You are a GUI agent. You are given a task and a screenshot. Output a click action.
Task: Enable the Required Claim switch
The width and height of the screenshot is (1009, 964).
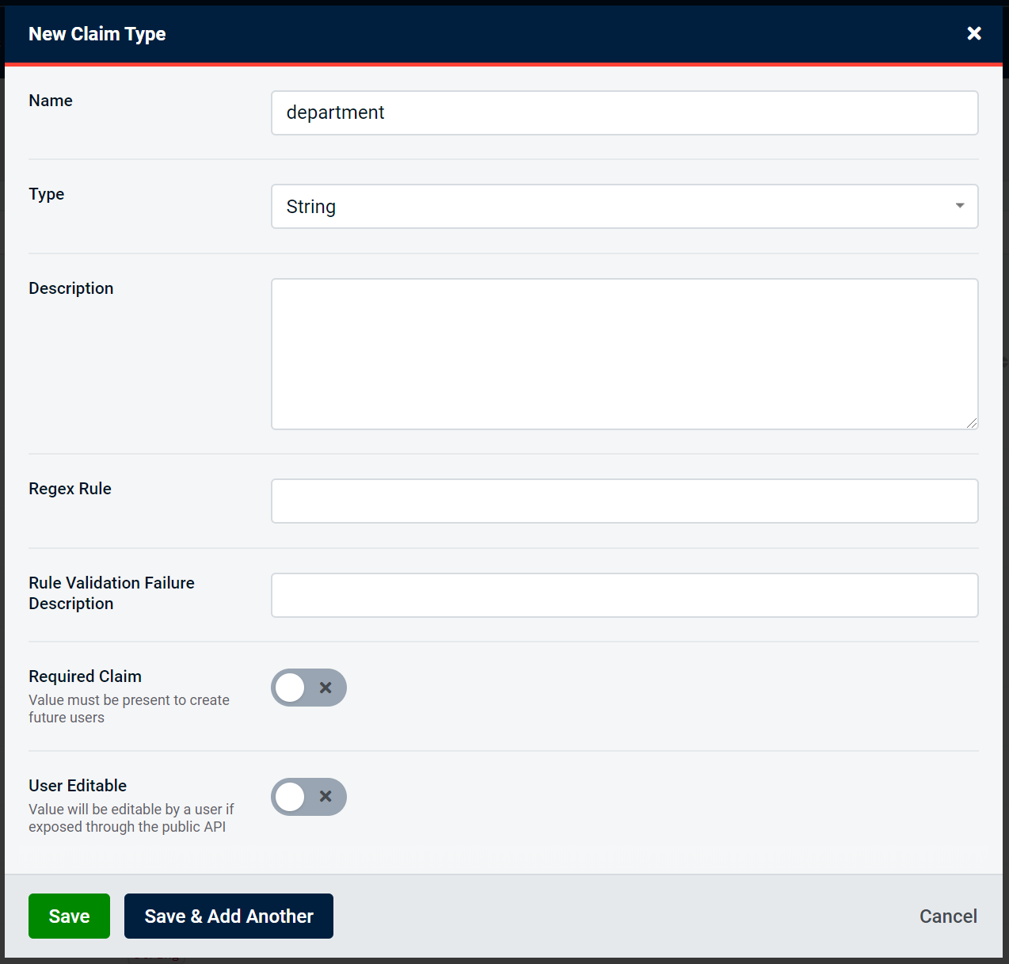point(308,688)
